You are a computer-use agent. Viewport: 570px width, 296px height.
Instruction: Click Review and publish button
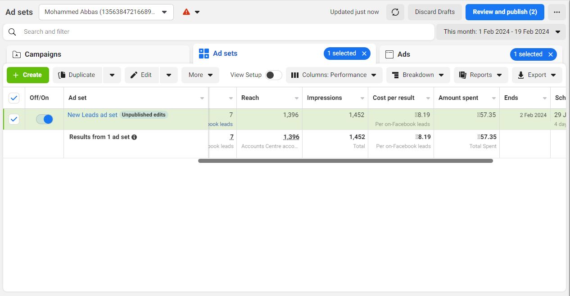point(505,12)
